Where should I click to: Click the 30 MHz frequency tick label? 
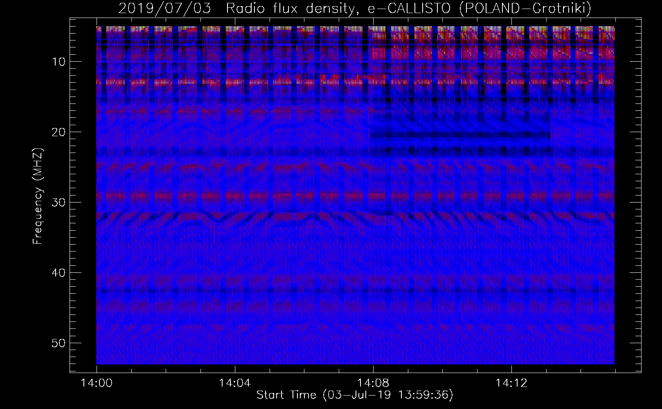59,202
